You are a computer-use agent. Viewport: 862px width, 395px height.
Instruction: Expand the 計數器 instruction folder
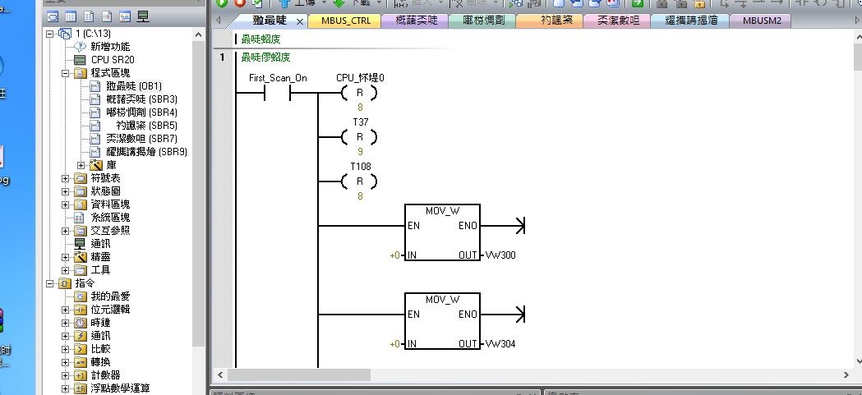[x=67, y=375]
